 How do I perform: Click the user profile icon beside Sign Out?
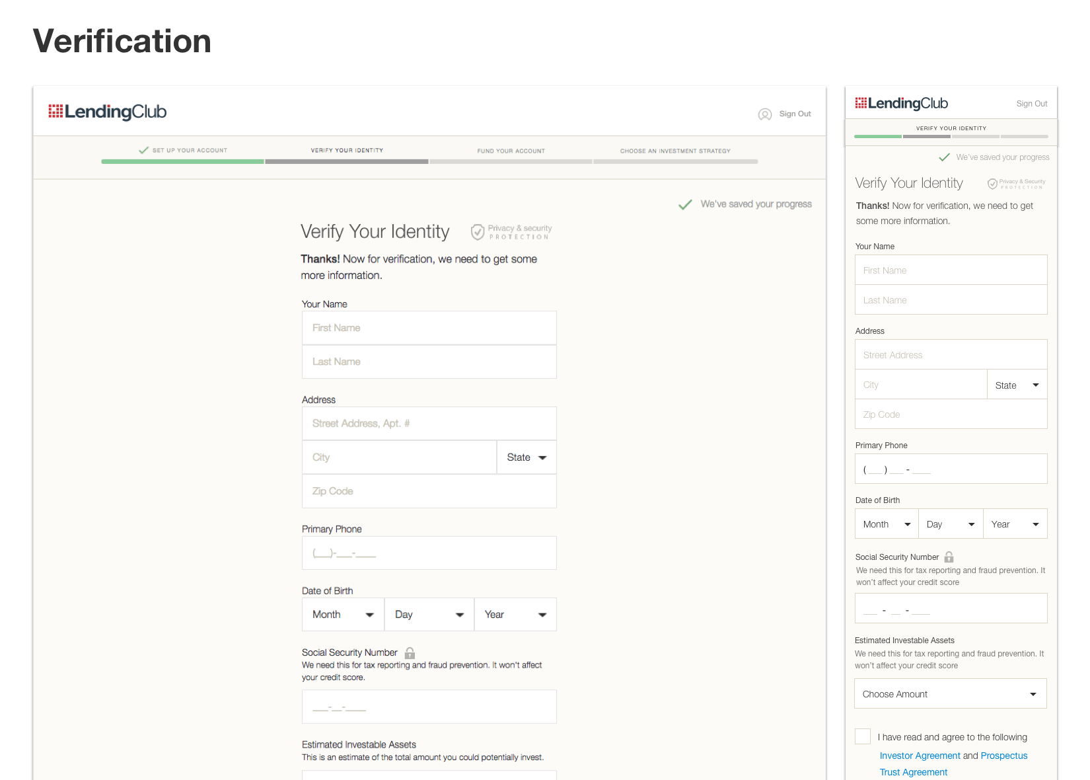[x=765, y=114]
